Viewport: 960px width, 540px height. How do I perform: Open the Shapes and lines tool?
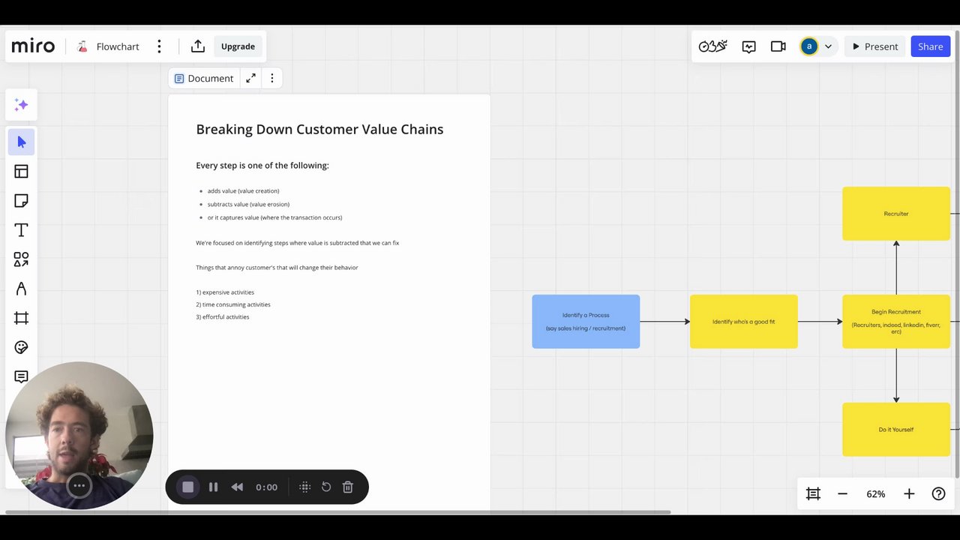pyautogui.click(x=21, y=259)
